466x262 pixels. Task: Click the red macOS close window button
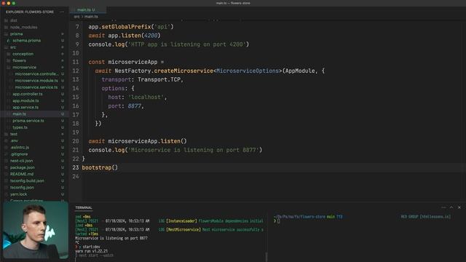[x=3, y=3]
